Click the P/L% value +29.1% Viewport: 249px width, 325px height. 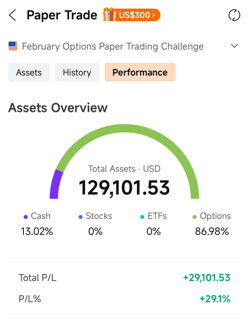pyautogui.click(x=215, y=299)
